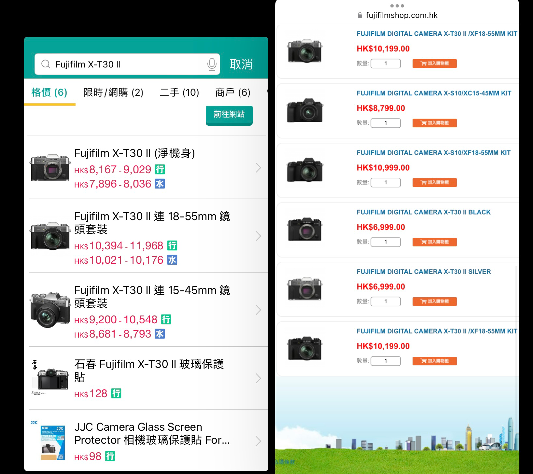Tap 行 badge beside HK$128

[x=116, y=393]
